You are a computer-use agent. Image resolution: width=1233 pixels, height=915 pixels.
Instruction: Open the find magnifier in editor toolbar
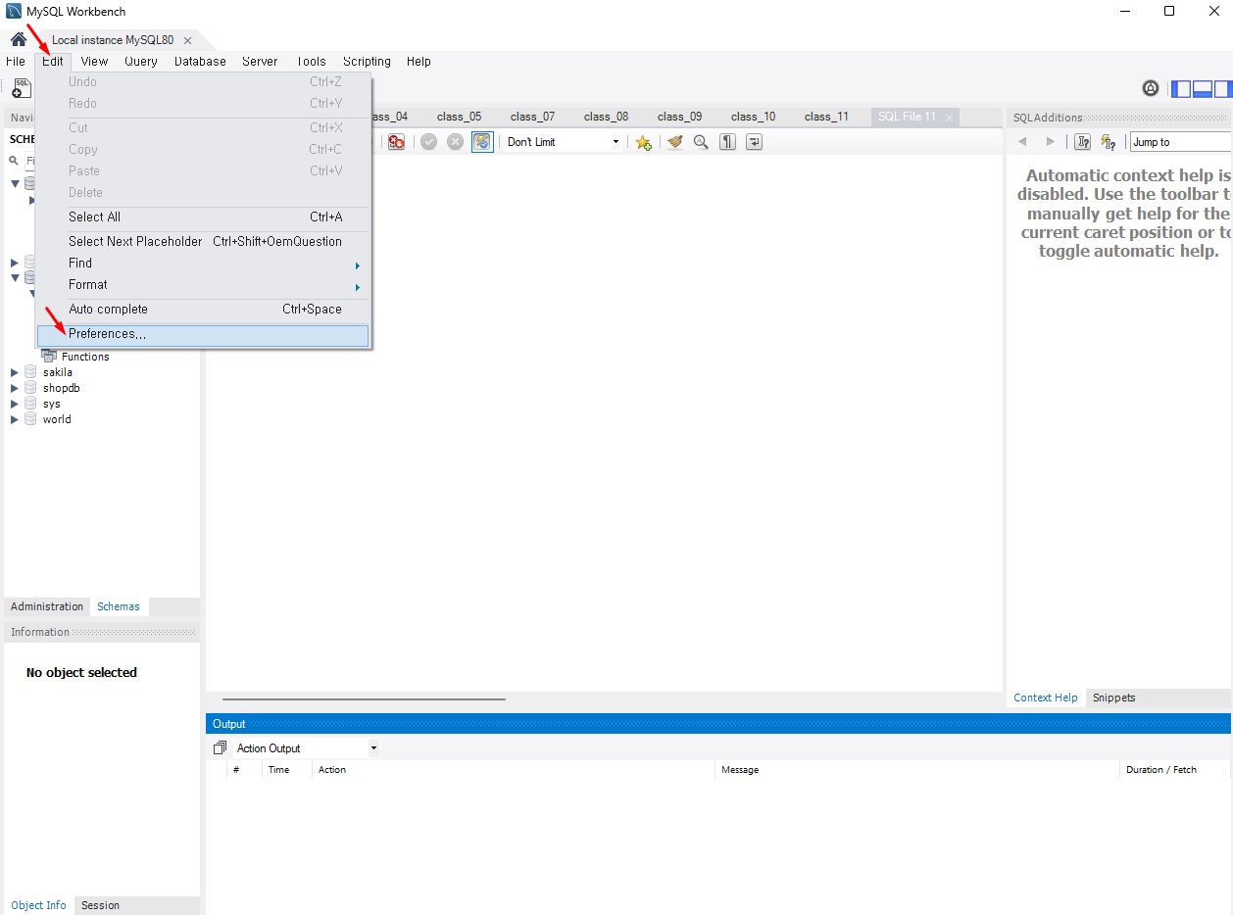point(701,142)
